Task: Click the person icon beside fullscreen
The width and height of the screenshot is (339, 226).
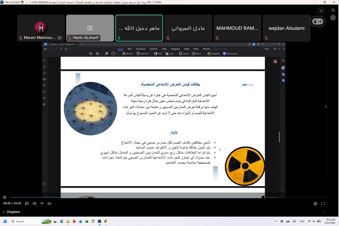Action: (x=315, y=203)
